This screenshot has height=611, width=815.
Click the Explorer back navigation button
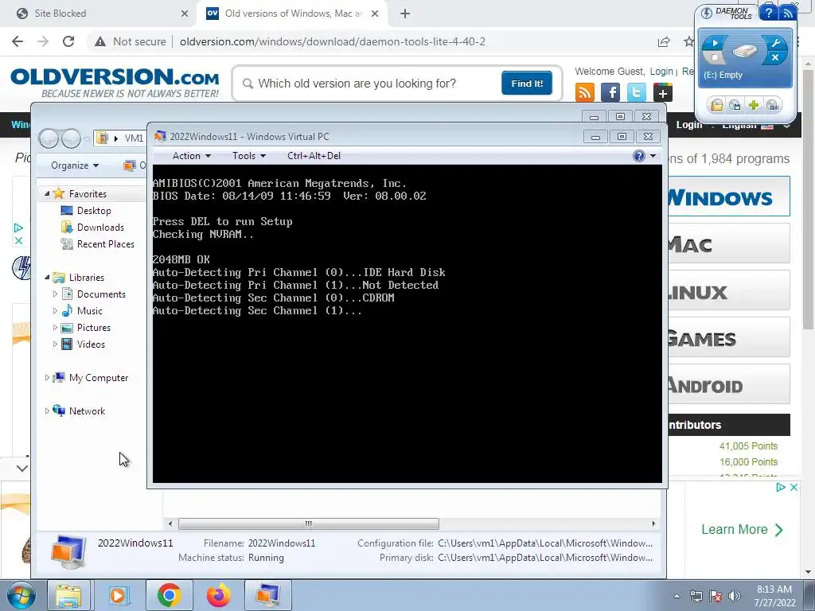coord(49,138)
